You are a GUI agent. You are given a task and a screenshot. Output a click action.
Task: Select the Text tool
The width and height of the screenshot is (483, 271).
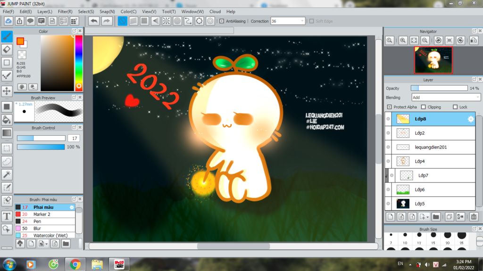pyautogui.click(x=7, y=216)
